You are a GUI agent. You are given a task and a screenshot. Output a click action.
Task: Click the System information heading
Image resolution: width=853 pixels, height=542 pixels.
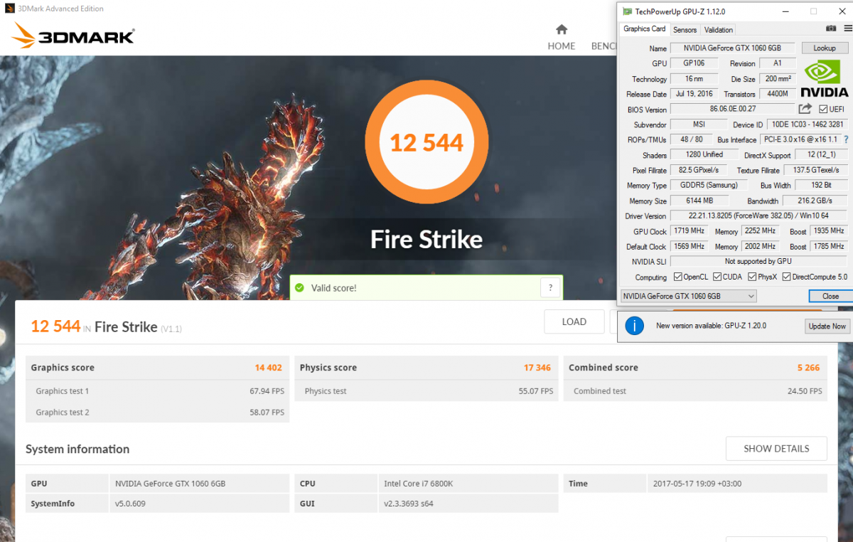tap(77, 449)
